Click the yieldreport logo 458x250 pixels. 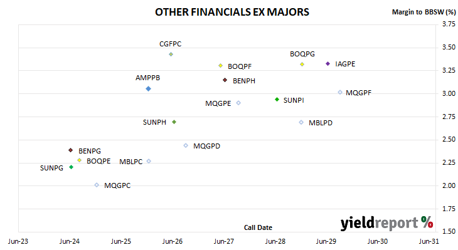pyautogui.click(x=386, y=223)
